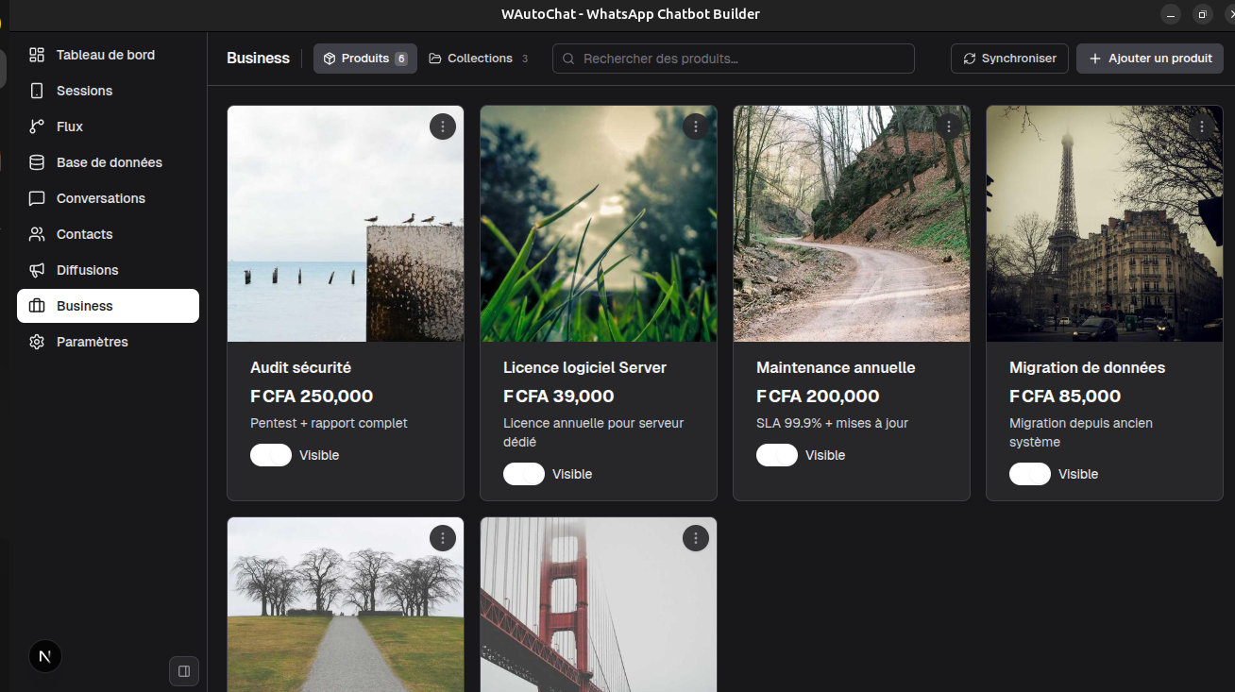Open the three-dot menu on Migration de données

[x=1202, y=127]
